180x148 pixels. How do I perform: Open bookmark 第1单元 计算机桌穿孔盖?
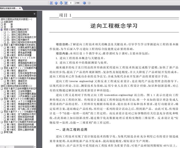[x=22, y=47]
